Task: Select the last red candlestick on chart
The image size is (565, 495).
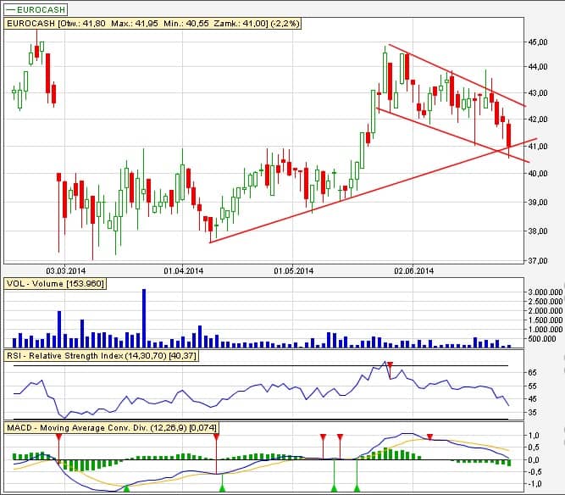Action: pyautogui.click(x=509, y=136)
